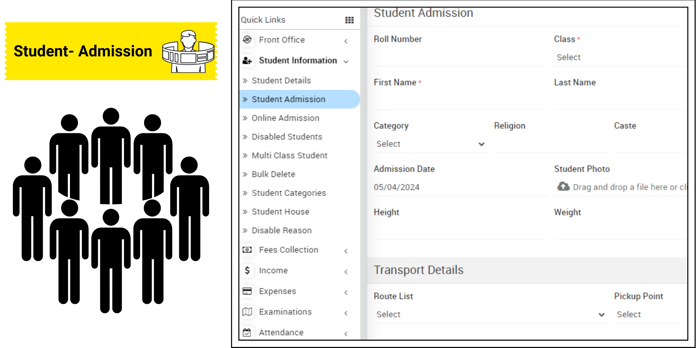Click the Income dollar icon
696x348 pixels.
(x=247, y=270)
